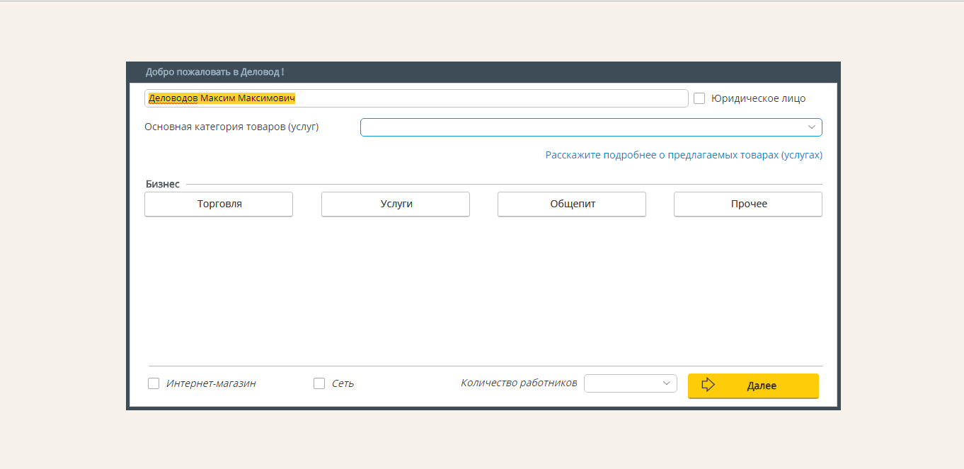The width and height of the screenshot is (964, 469).
Task: Click the Основная категория товаров (услуг) label
Action: pyautogui.click(x=231, y=127)
